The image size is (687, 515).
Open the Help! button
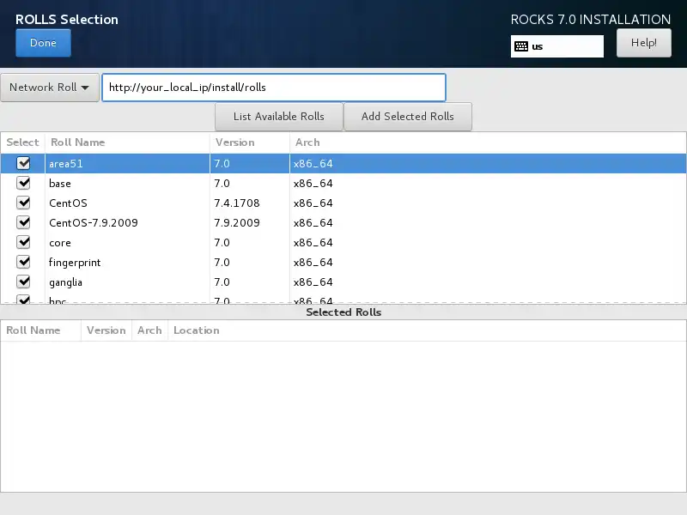tap(643, 43)
